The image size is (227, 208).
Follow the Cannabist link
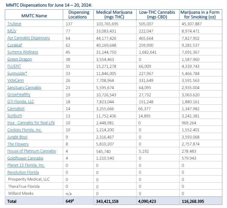16,109
